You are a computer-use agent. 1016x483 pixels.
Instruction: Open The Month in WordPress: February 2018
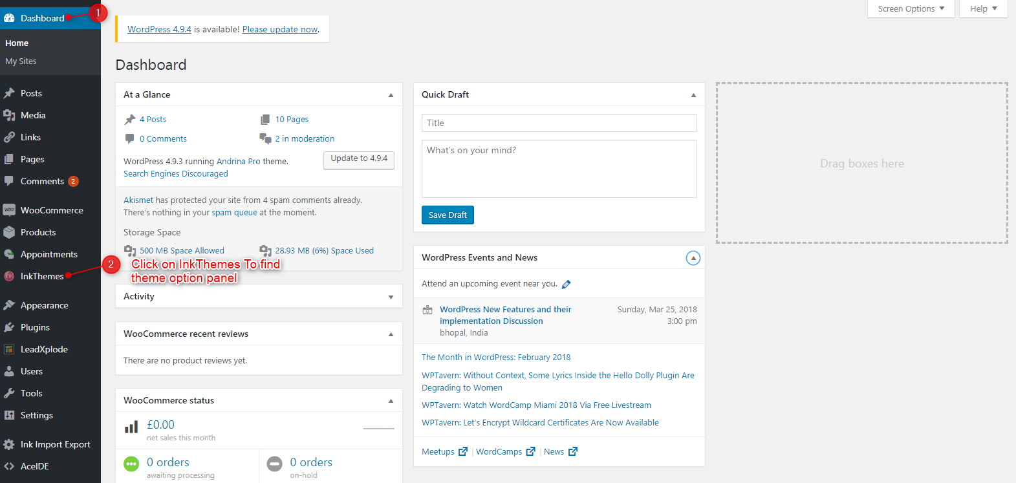(x=496, y=358)
